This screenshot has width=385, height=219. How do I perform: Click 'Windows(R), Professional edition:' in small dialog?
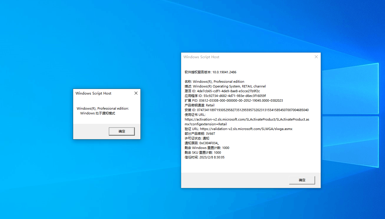click(103, 108)
